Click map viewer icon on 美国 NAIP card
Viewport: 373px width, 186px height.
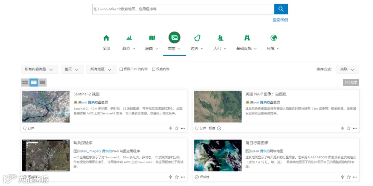343,128
